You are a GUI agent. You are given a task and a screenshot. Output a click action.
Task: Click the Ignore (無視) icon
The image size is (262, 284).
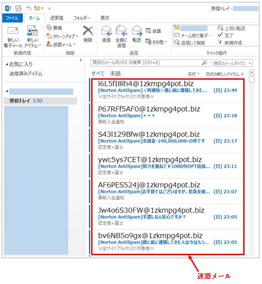click(49, 27)
